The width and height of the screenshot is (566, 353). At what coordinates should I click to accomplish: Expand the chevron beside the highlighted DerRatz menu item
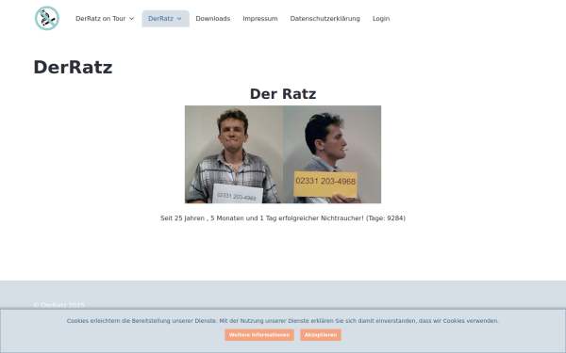click(179, 19)
